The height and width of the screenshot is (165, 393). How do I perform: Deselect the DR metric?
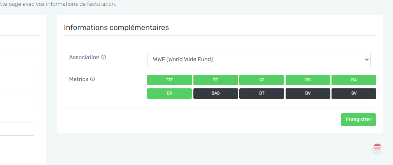click(169, 93)
